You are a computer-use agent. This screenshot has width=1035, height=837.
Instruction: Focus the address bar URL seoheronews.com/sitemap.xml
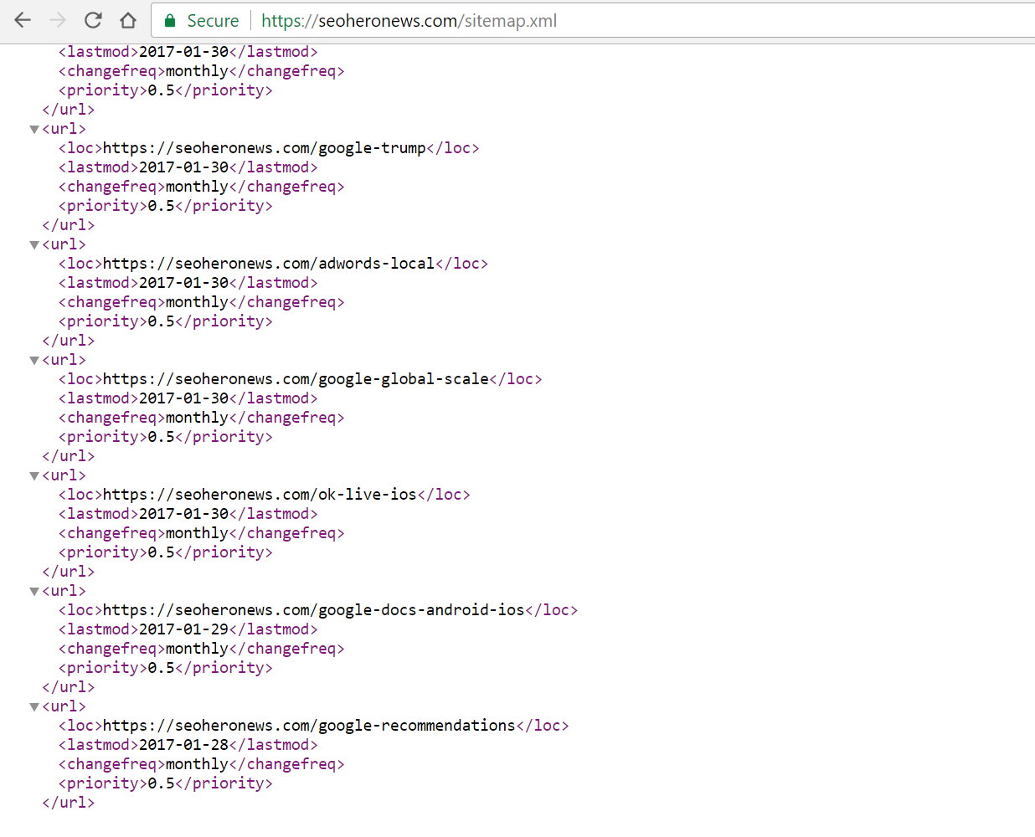tap(409, 21)
